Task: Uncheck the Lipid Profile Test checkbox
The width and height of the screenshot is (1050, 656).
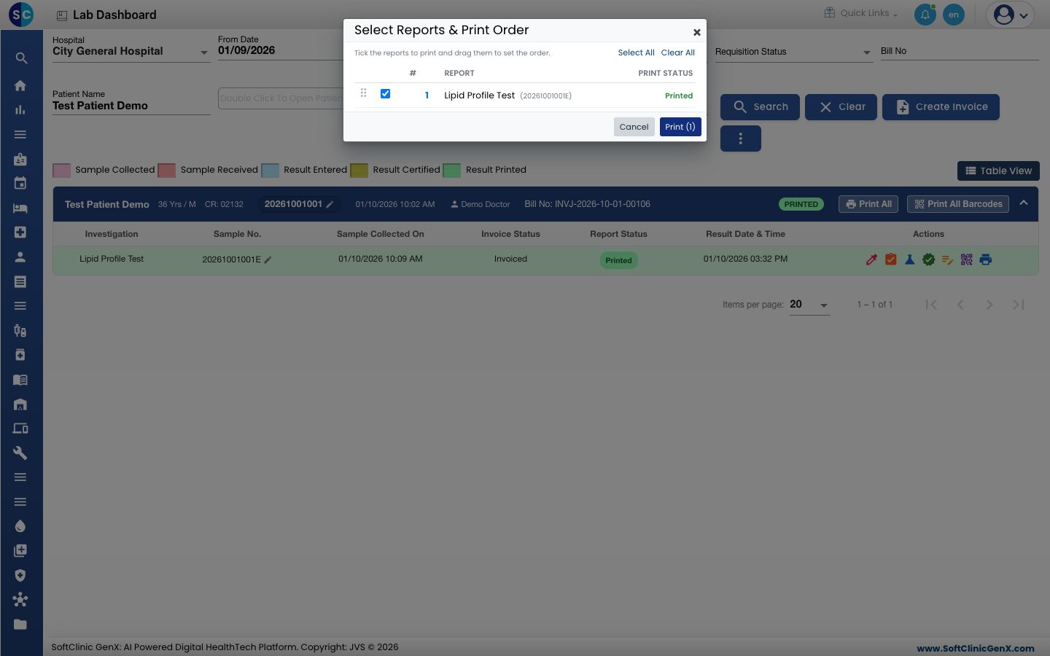Action: 385,94
